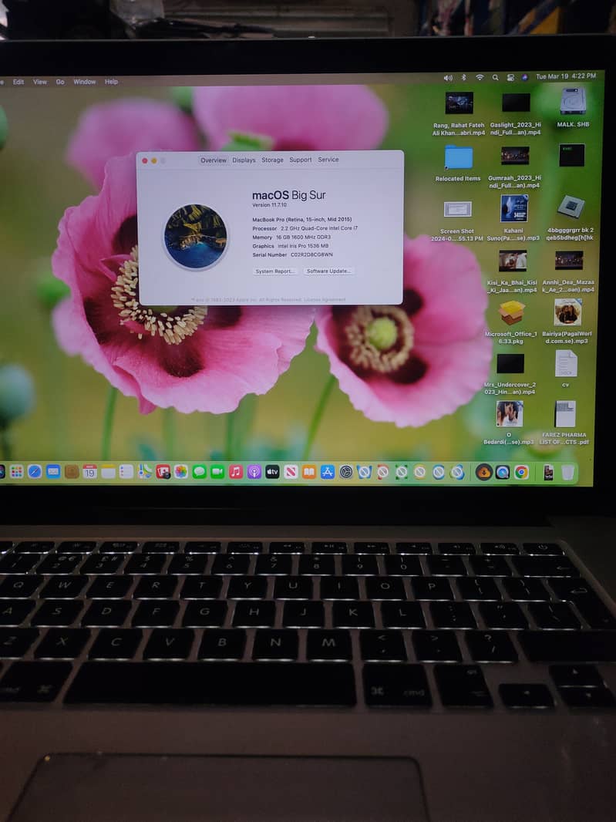Open Podcasts from the Dock
The image size is (616, 822).
[254, 472]
